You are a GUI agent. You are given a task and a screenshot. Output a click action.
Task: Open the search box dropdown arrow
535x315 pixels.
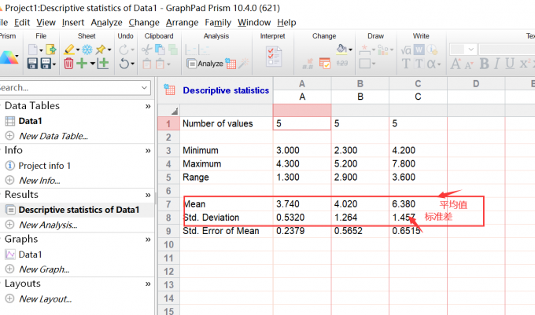point(145,88)
